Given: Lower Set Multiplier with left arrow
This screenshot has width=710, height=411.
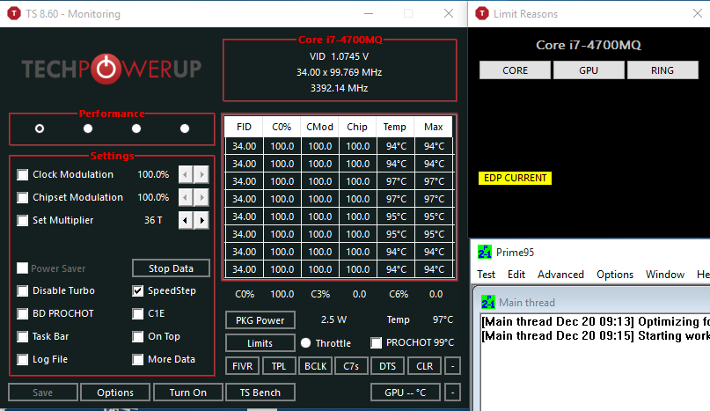Looking at the screenshot, I should (x=185, y=220).
